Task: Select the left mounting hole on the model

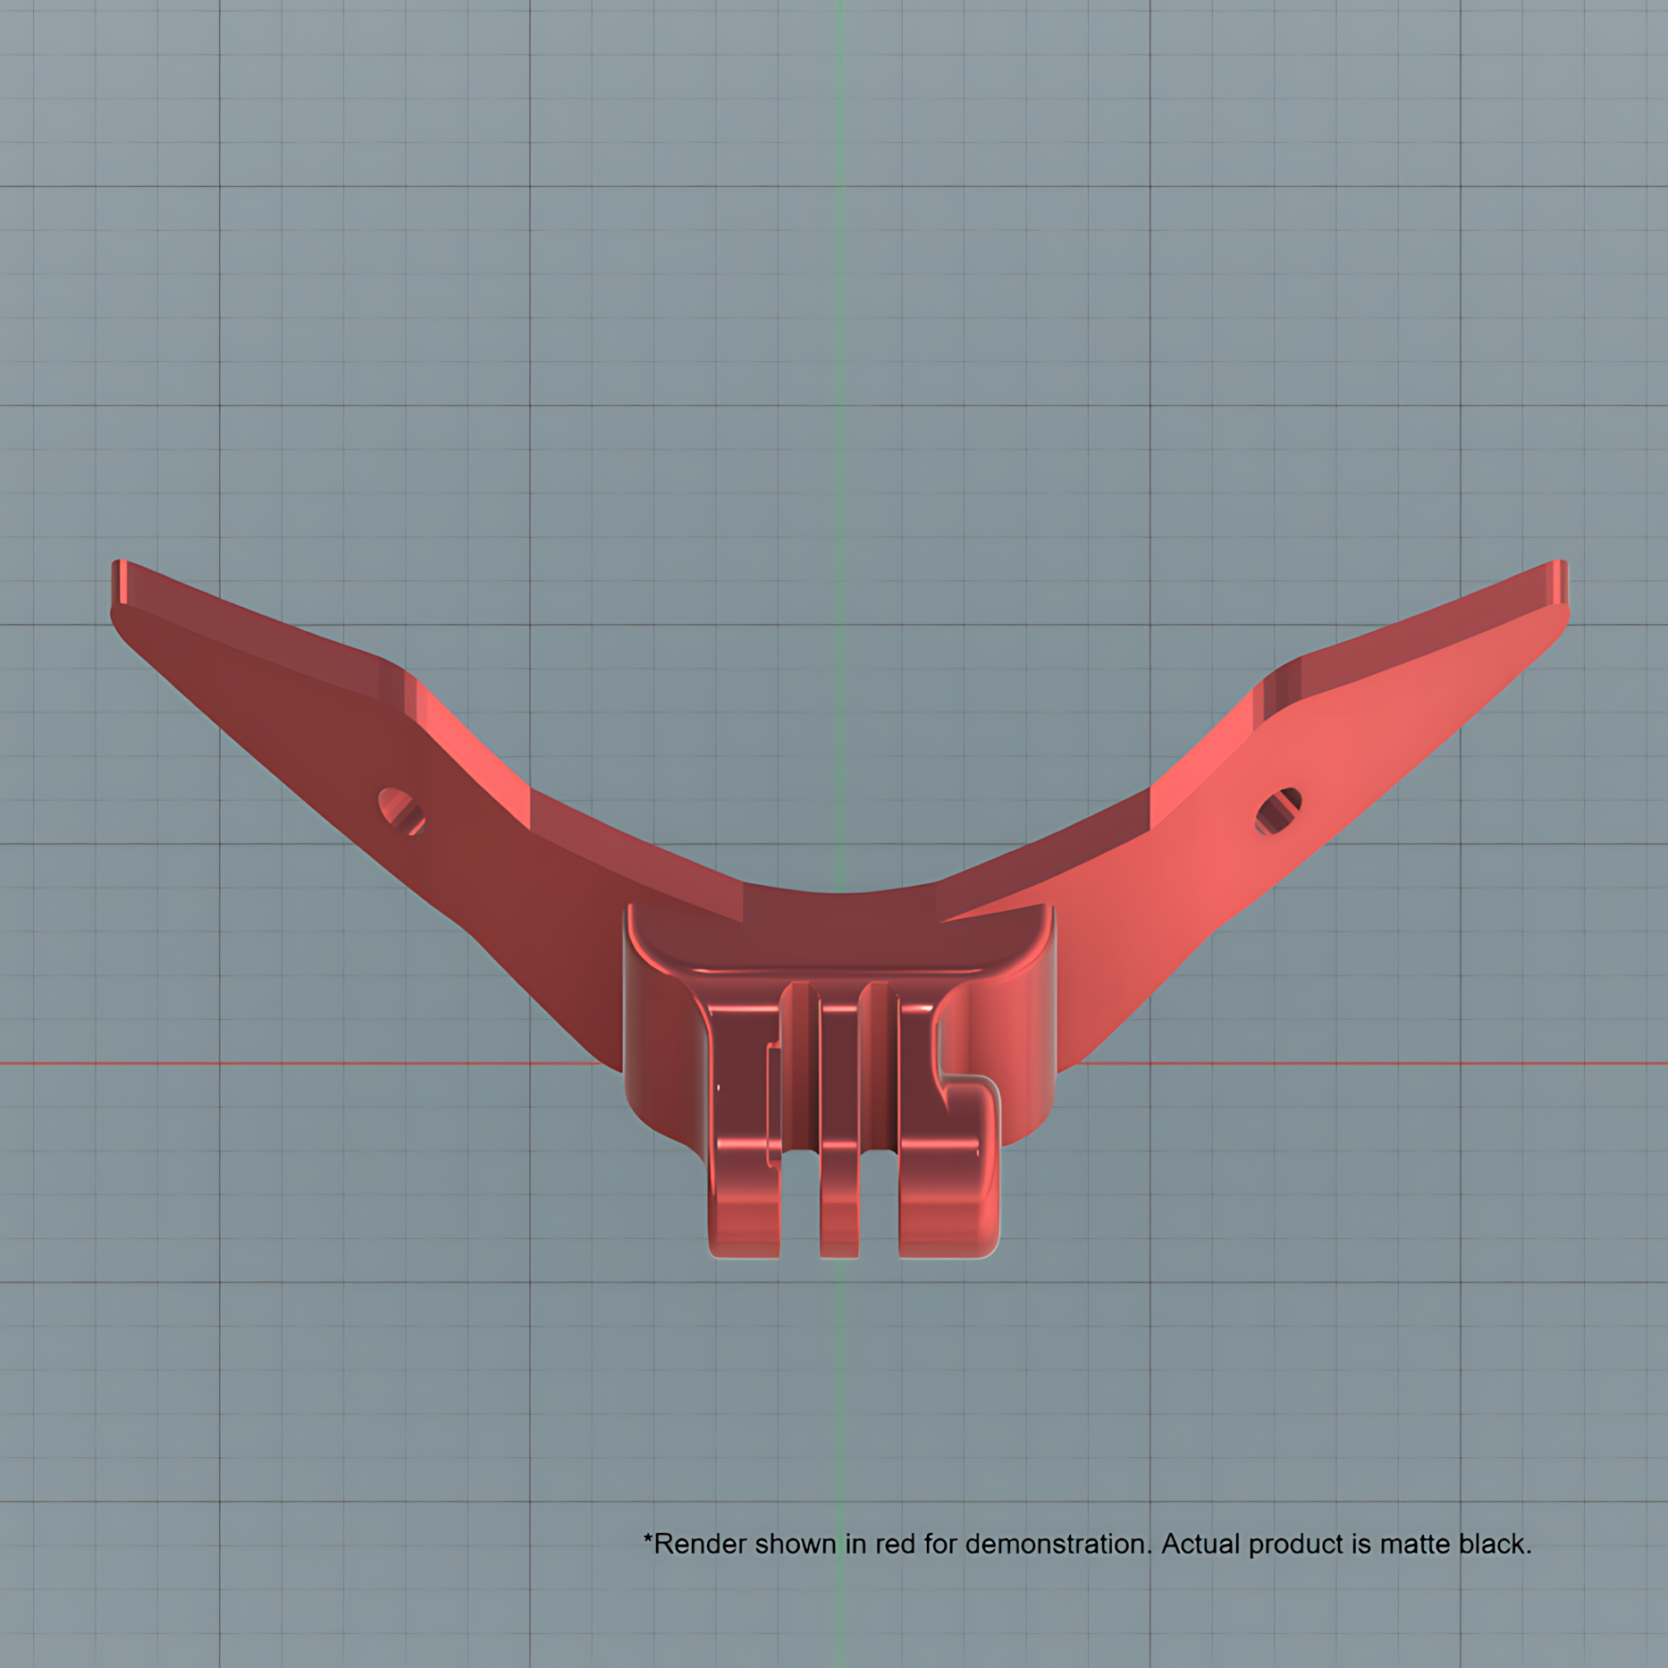Action: click(x=401, y=812)
